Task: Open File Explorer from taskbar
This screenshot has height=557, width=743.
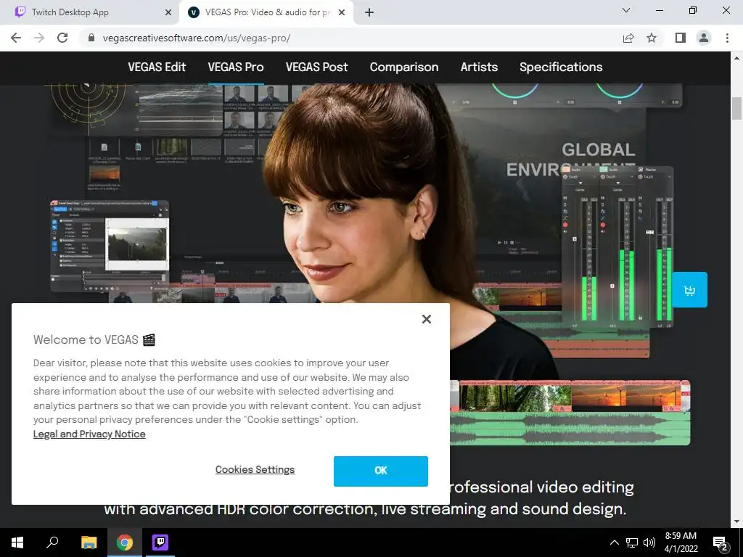Action: point(89,542)
